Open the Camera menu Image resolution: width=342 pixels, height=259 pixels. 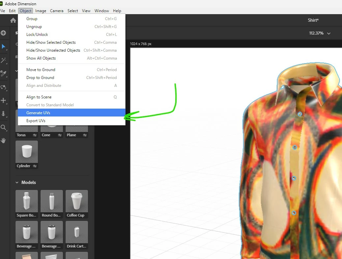[56, 11]
